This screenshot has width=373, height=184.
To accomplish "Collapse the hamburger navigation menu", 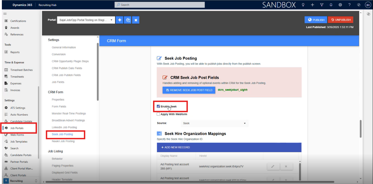I will [5, 14].
